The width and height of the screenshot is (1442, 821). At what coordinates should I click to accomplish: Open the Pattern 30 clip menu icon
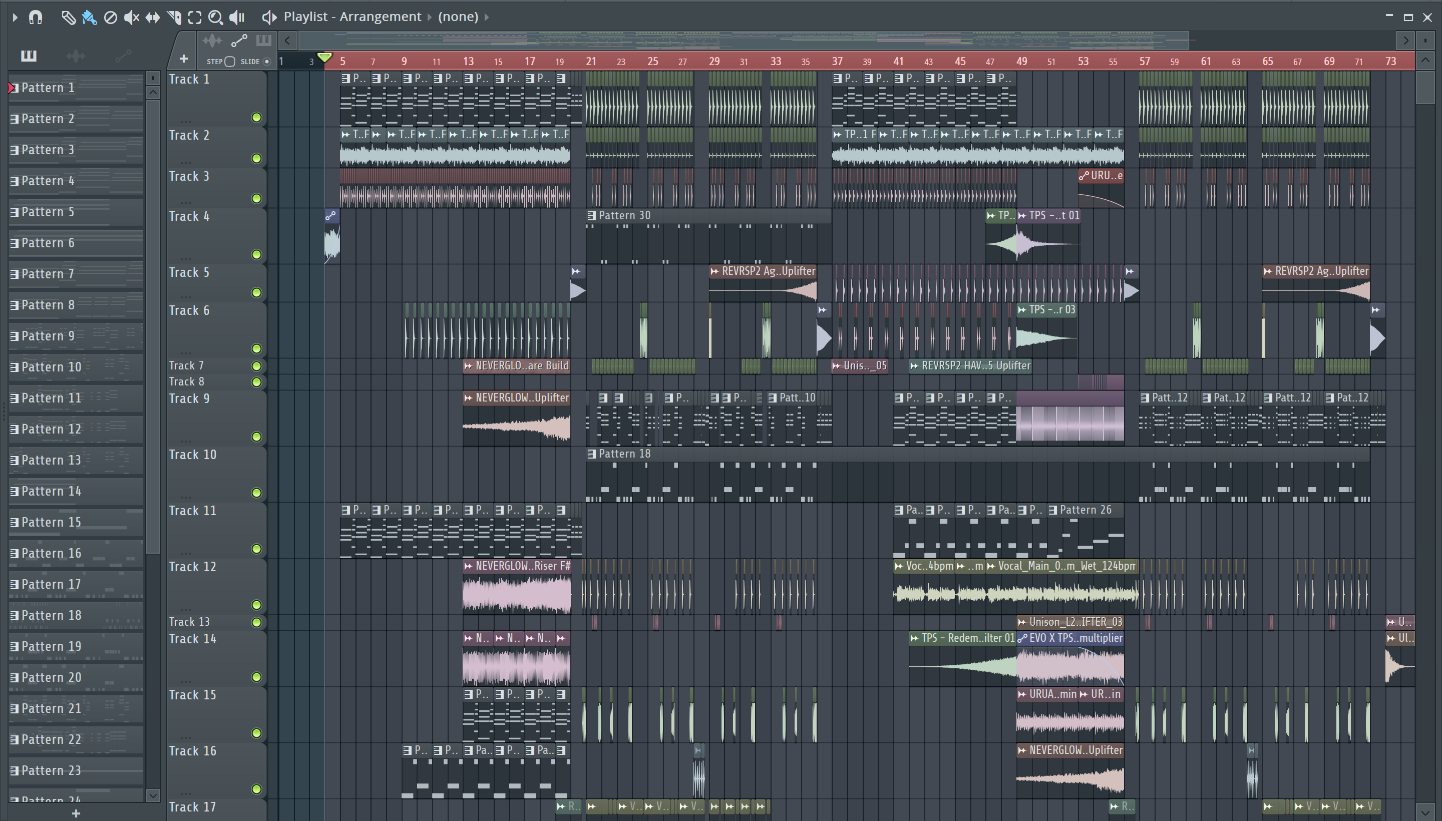592,215
